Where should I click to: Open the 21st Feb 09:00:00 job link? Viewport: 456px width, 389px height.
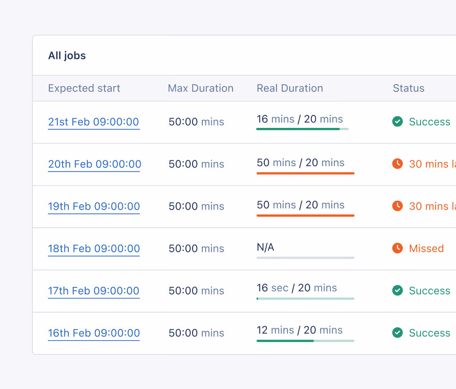[94, 122]
